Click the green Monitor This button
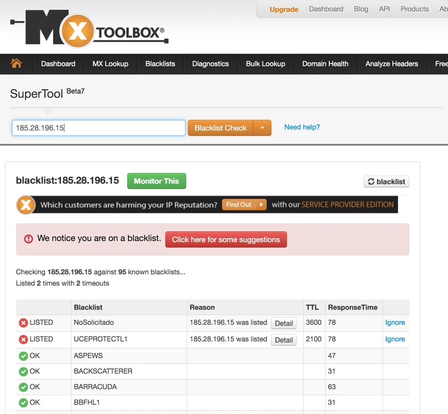 pyautogui.click(x=157, y=181)
